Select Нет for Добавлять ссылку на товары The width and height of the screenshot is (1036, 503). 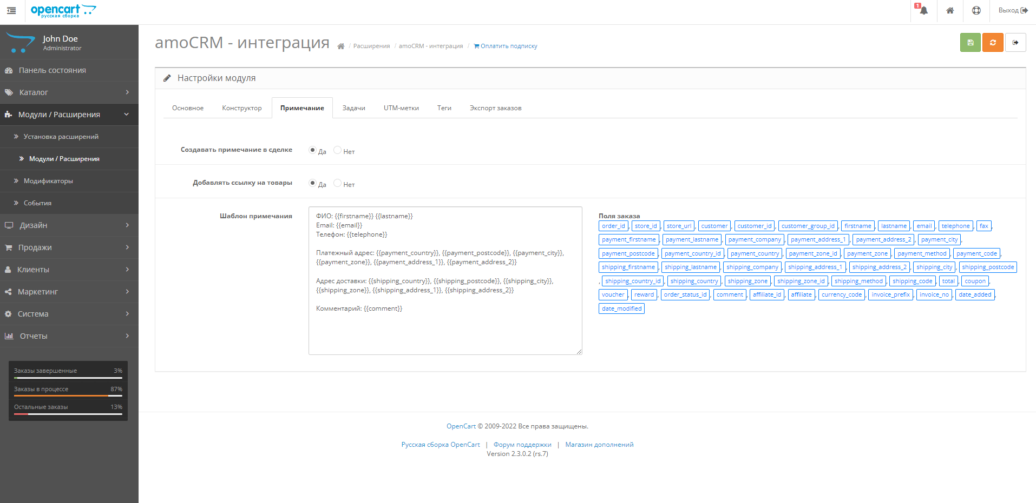(337, 183)
